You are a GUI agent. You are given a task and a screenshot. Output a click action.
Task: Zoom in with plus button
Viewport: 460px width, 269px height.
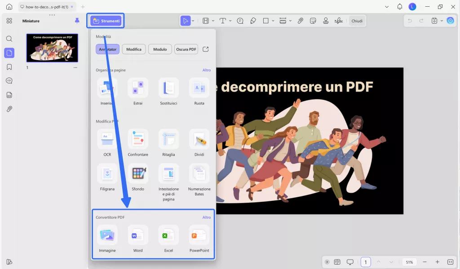(x=438, y=262)
